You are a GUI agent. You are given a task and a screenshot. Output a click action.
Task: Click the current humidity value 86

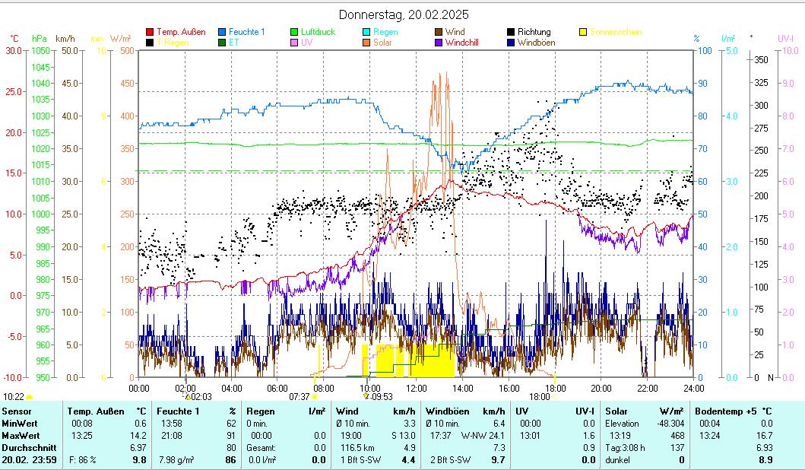(x=230, y=460)
